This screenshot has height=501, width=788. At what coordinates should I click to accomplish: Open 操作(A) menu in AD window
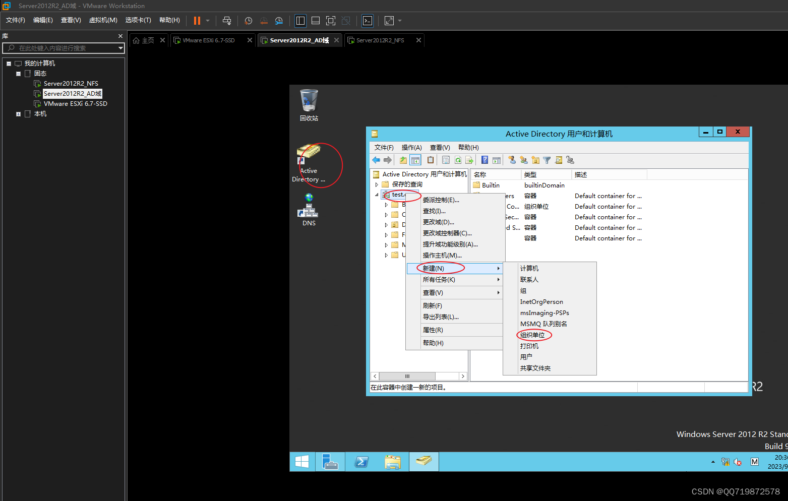click(x=412, y=148)
